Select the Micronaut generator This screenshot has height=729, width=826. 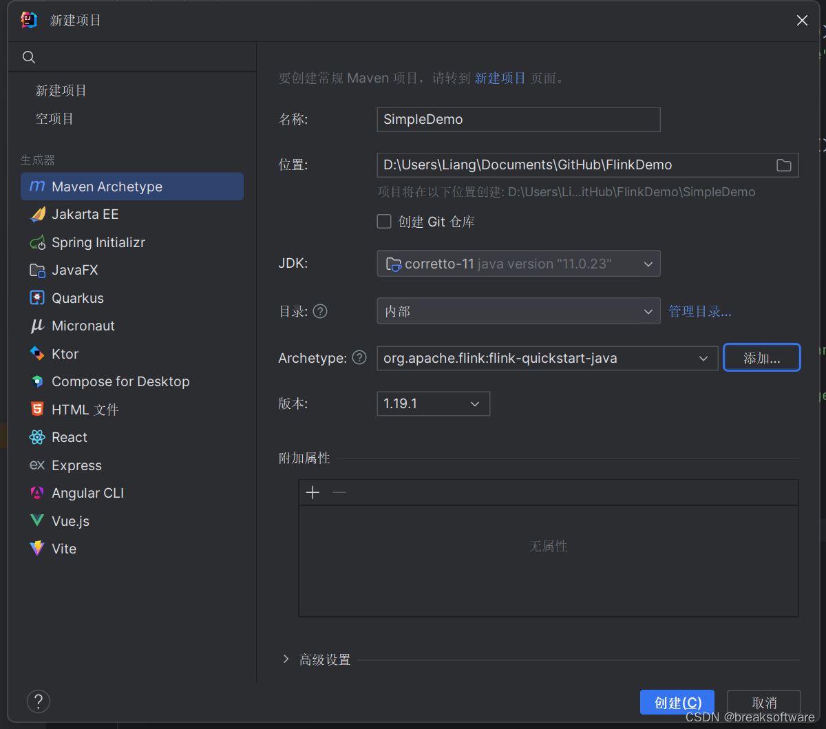pyautogui.click(x=83, y=326)
